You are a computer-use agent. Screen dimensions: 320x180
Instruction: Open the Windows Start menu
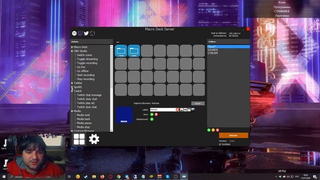[3, 176]
